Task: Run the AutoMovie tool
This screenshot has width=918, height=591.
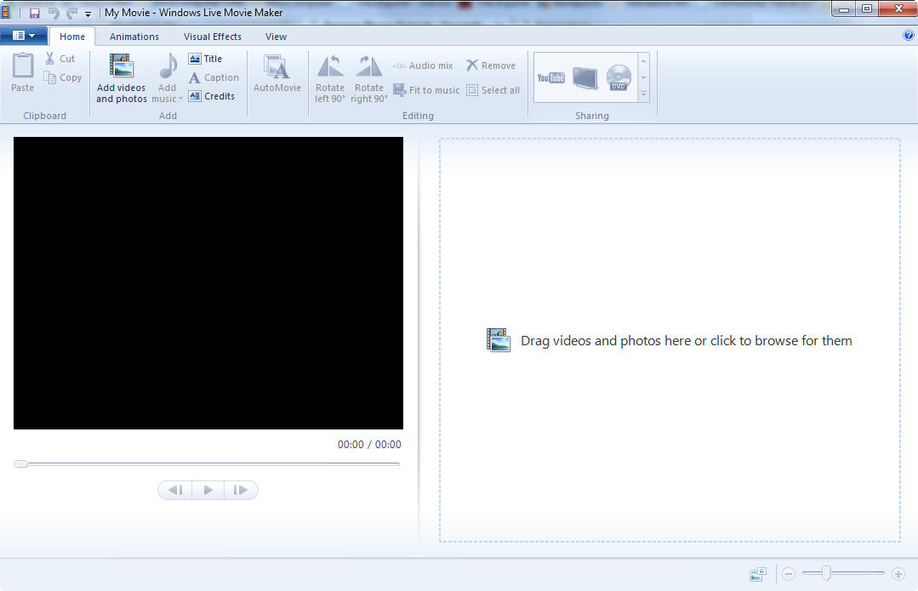Action: 277,73
